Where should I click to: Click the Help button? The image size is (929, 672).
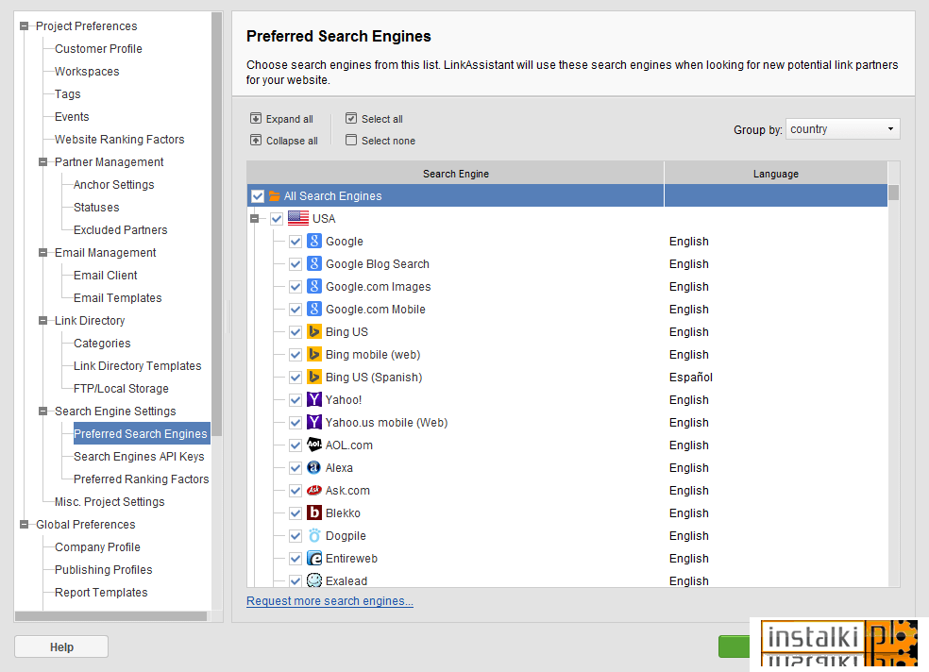pos(61,647)
